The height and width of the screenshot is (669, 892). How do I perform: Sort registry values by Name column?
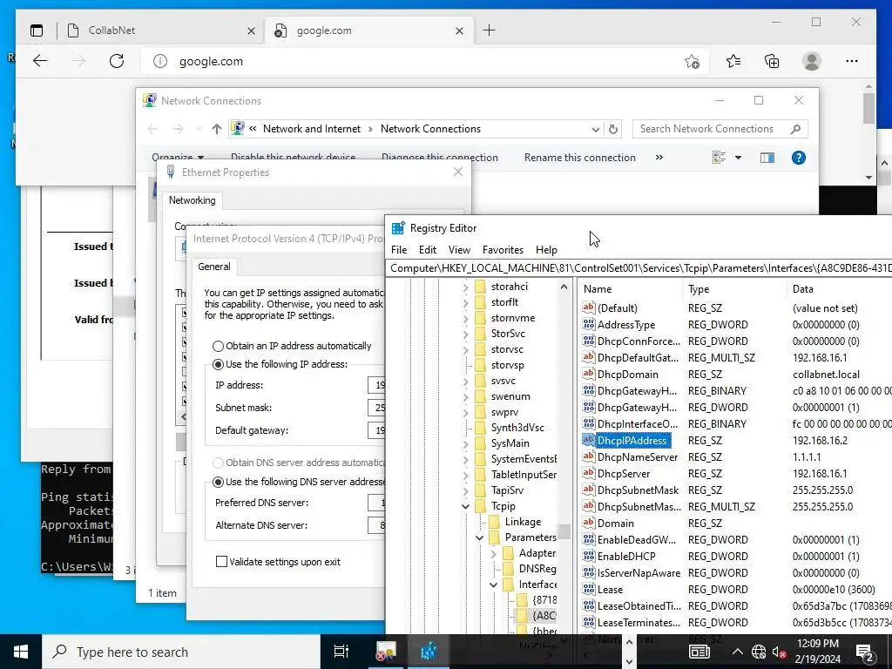[630, 289]
